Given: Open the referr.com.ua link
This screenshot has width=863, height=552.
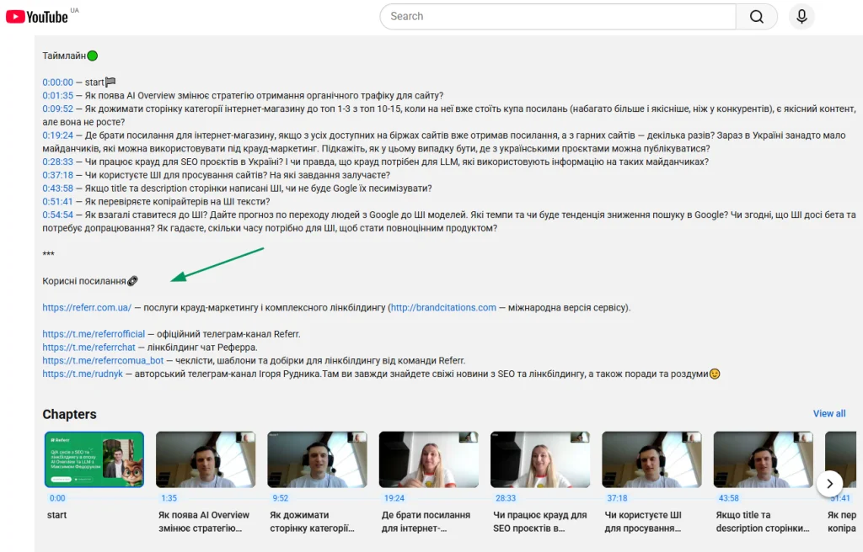Looking at the screenshot, I should pos(87,308).
